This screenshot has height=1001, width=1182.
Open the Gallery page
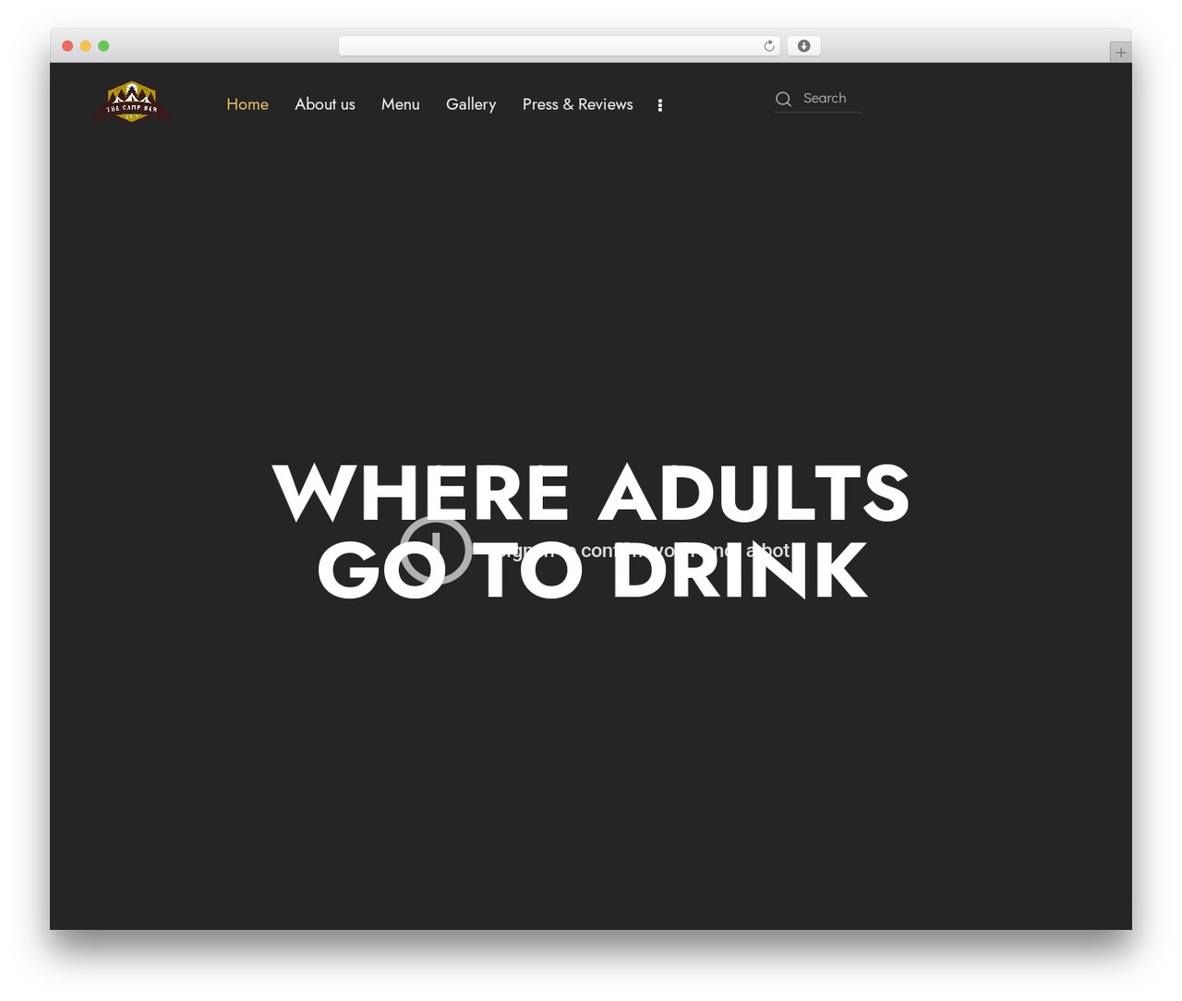click(x=471, y=104)
